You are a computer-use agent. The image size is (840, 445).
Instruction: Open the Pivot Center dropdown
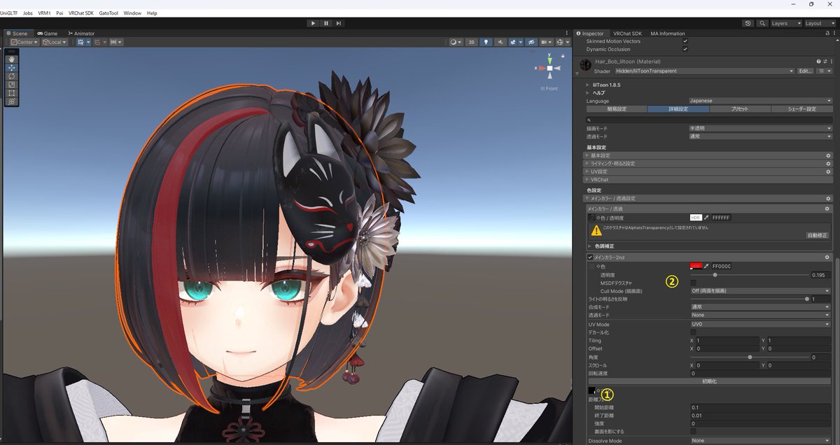[x=24, y=42]
